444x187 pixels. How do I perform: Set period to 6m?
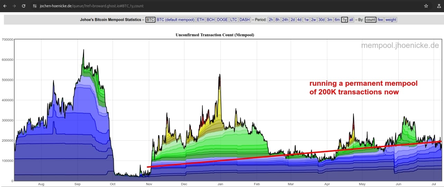[337, 20]
